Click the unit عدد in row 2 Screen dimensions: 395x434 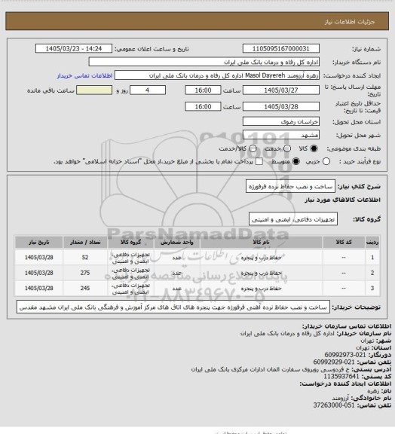click(x=177, y=273)
